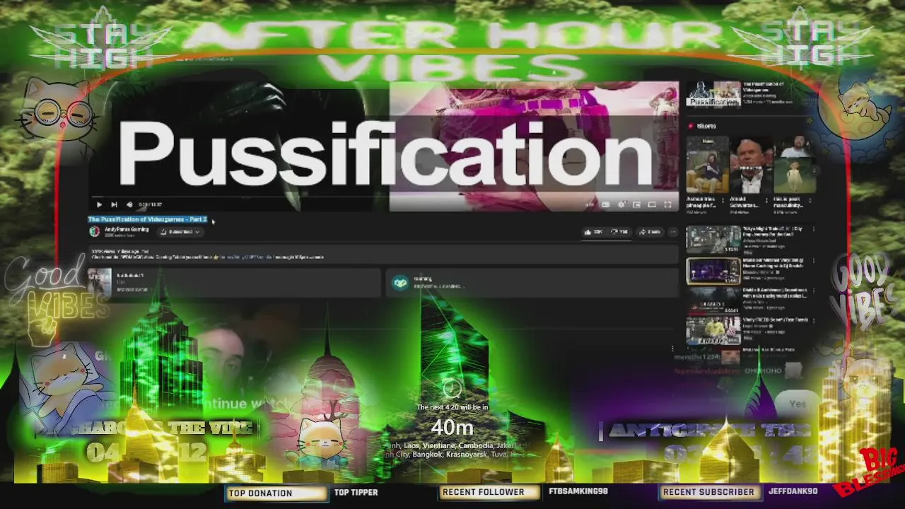
Task: Expand the Subscribed notifications dropdown
Action: (181, 232)
